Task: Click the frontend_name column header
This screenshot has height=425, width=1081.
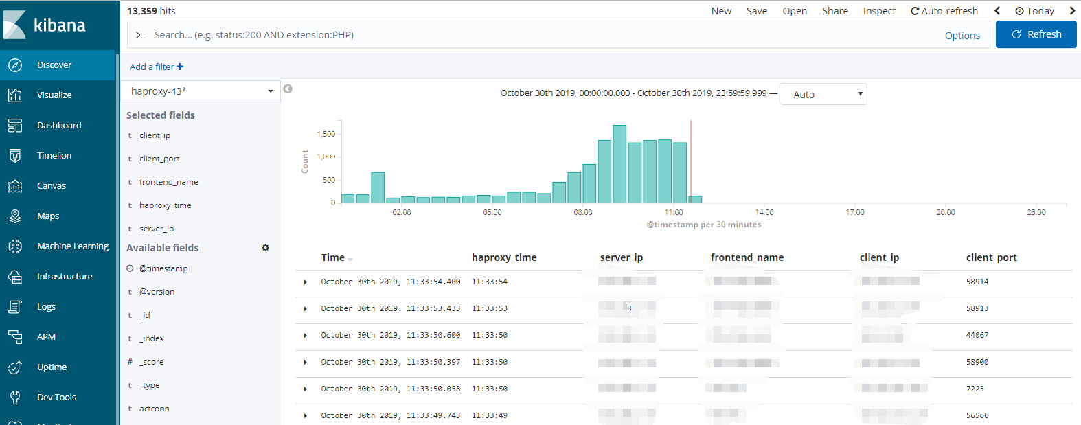Action: pos(747,257)
